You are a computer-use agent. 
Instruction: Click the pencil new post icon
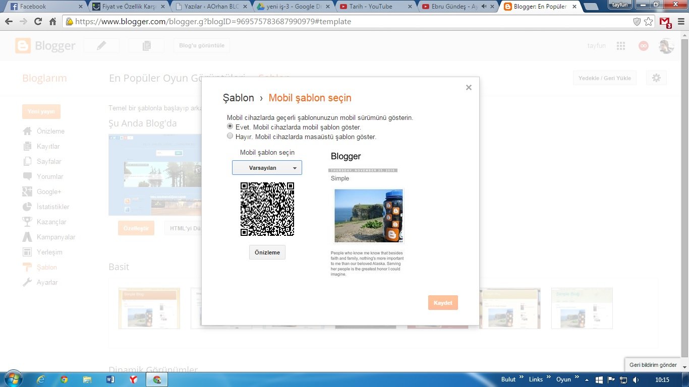click(101, 45)
